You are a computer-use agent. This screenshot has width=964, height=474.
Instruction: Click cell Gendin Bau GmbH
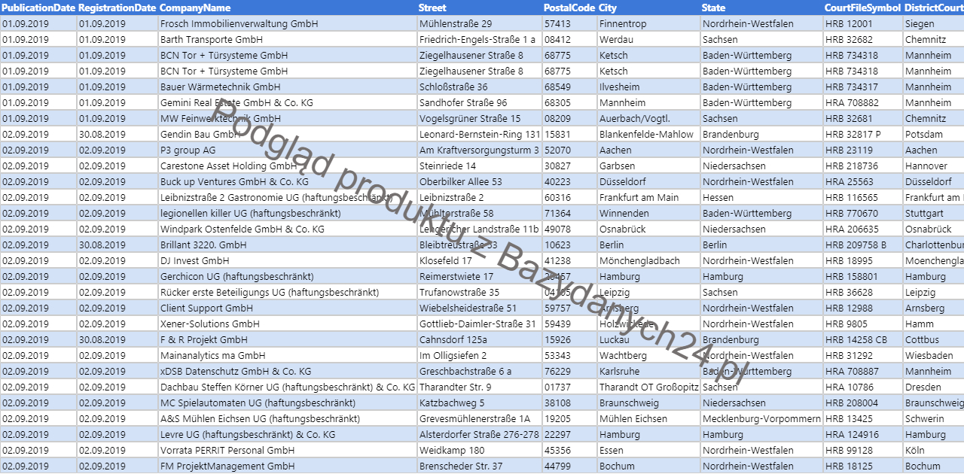pos(288,134)
